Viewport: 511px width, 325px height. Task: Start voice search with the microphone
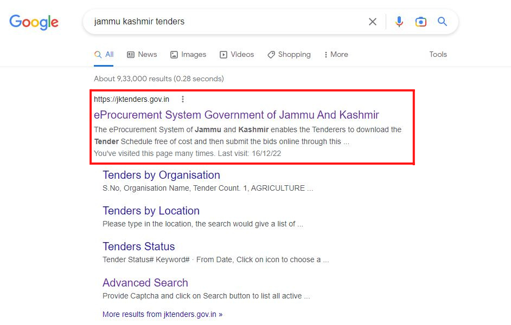click(399, 22)
